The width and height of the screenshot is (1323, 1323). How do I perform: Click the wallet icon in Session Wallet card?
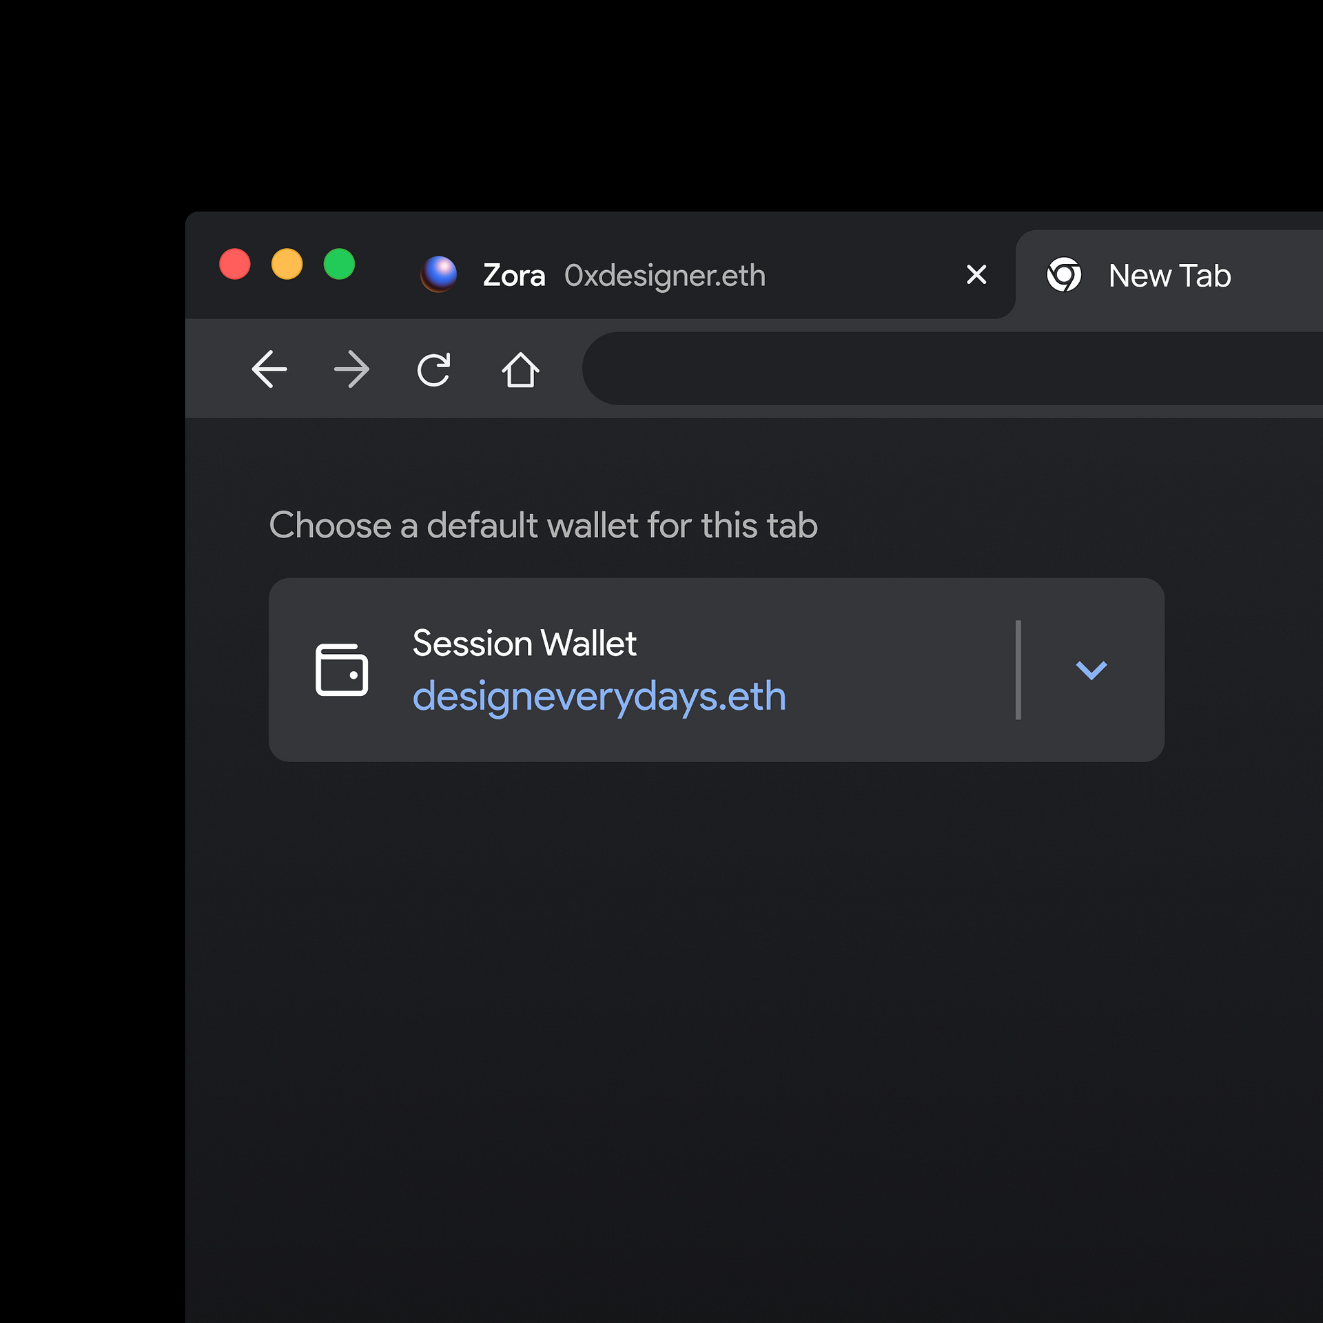[342, 670]
